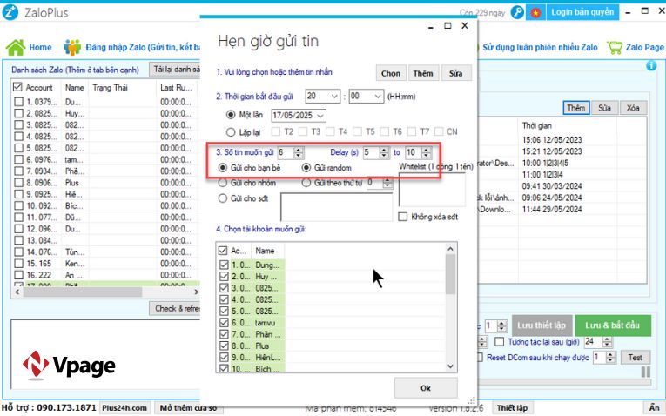666x416 pixels.
Task: Click the Lưu thiết lập button
Action: click(x=542, y=325)
